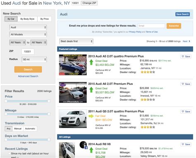Open the All Models dropdown
The height and width of the screenshot is (158, 196).
(x=28, y=34)
